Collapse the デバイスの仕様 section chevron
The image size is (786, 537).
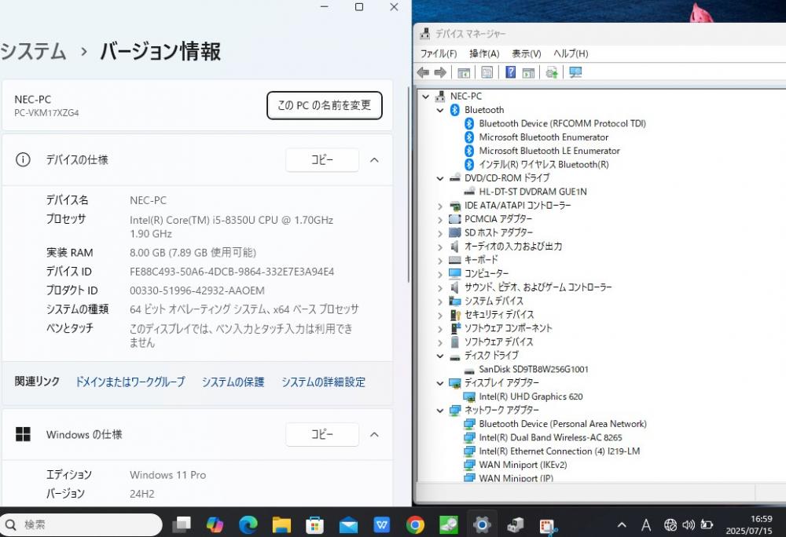click(374, 160)
